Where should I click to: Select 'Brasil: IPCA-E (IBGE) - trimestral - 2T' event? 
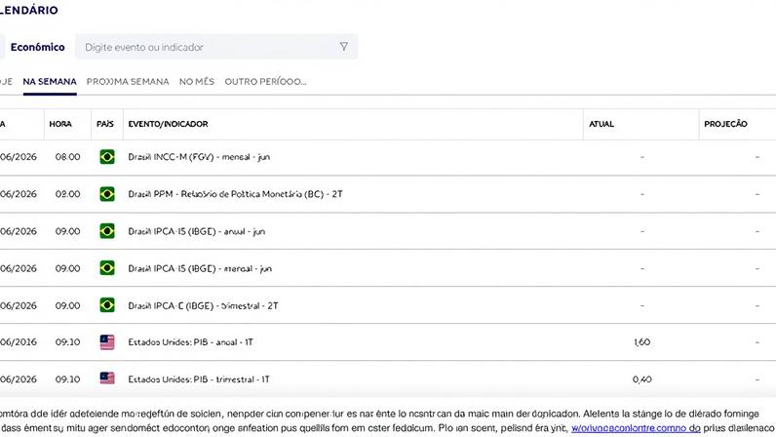click(x=203, y=305)
